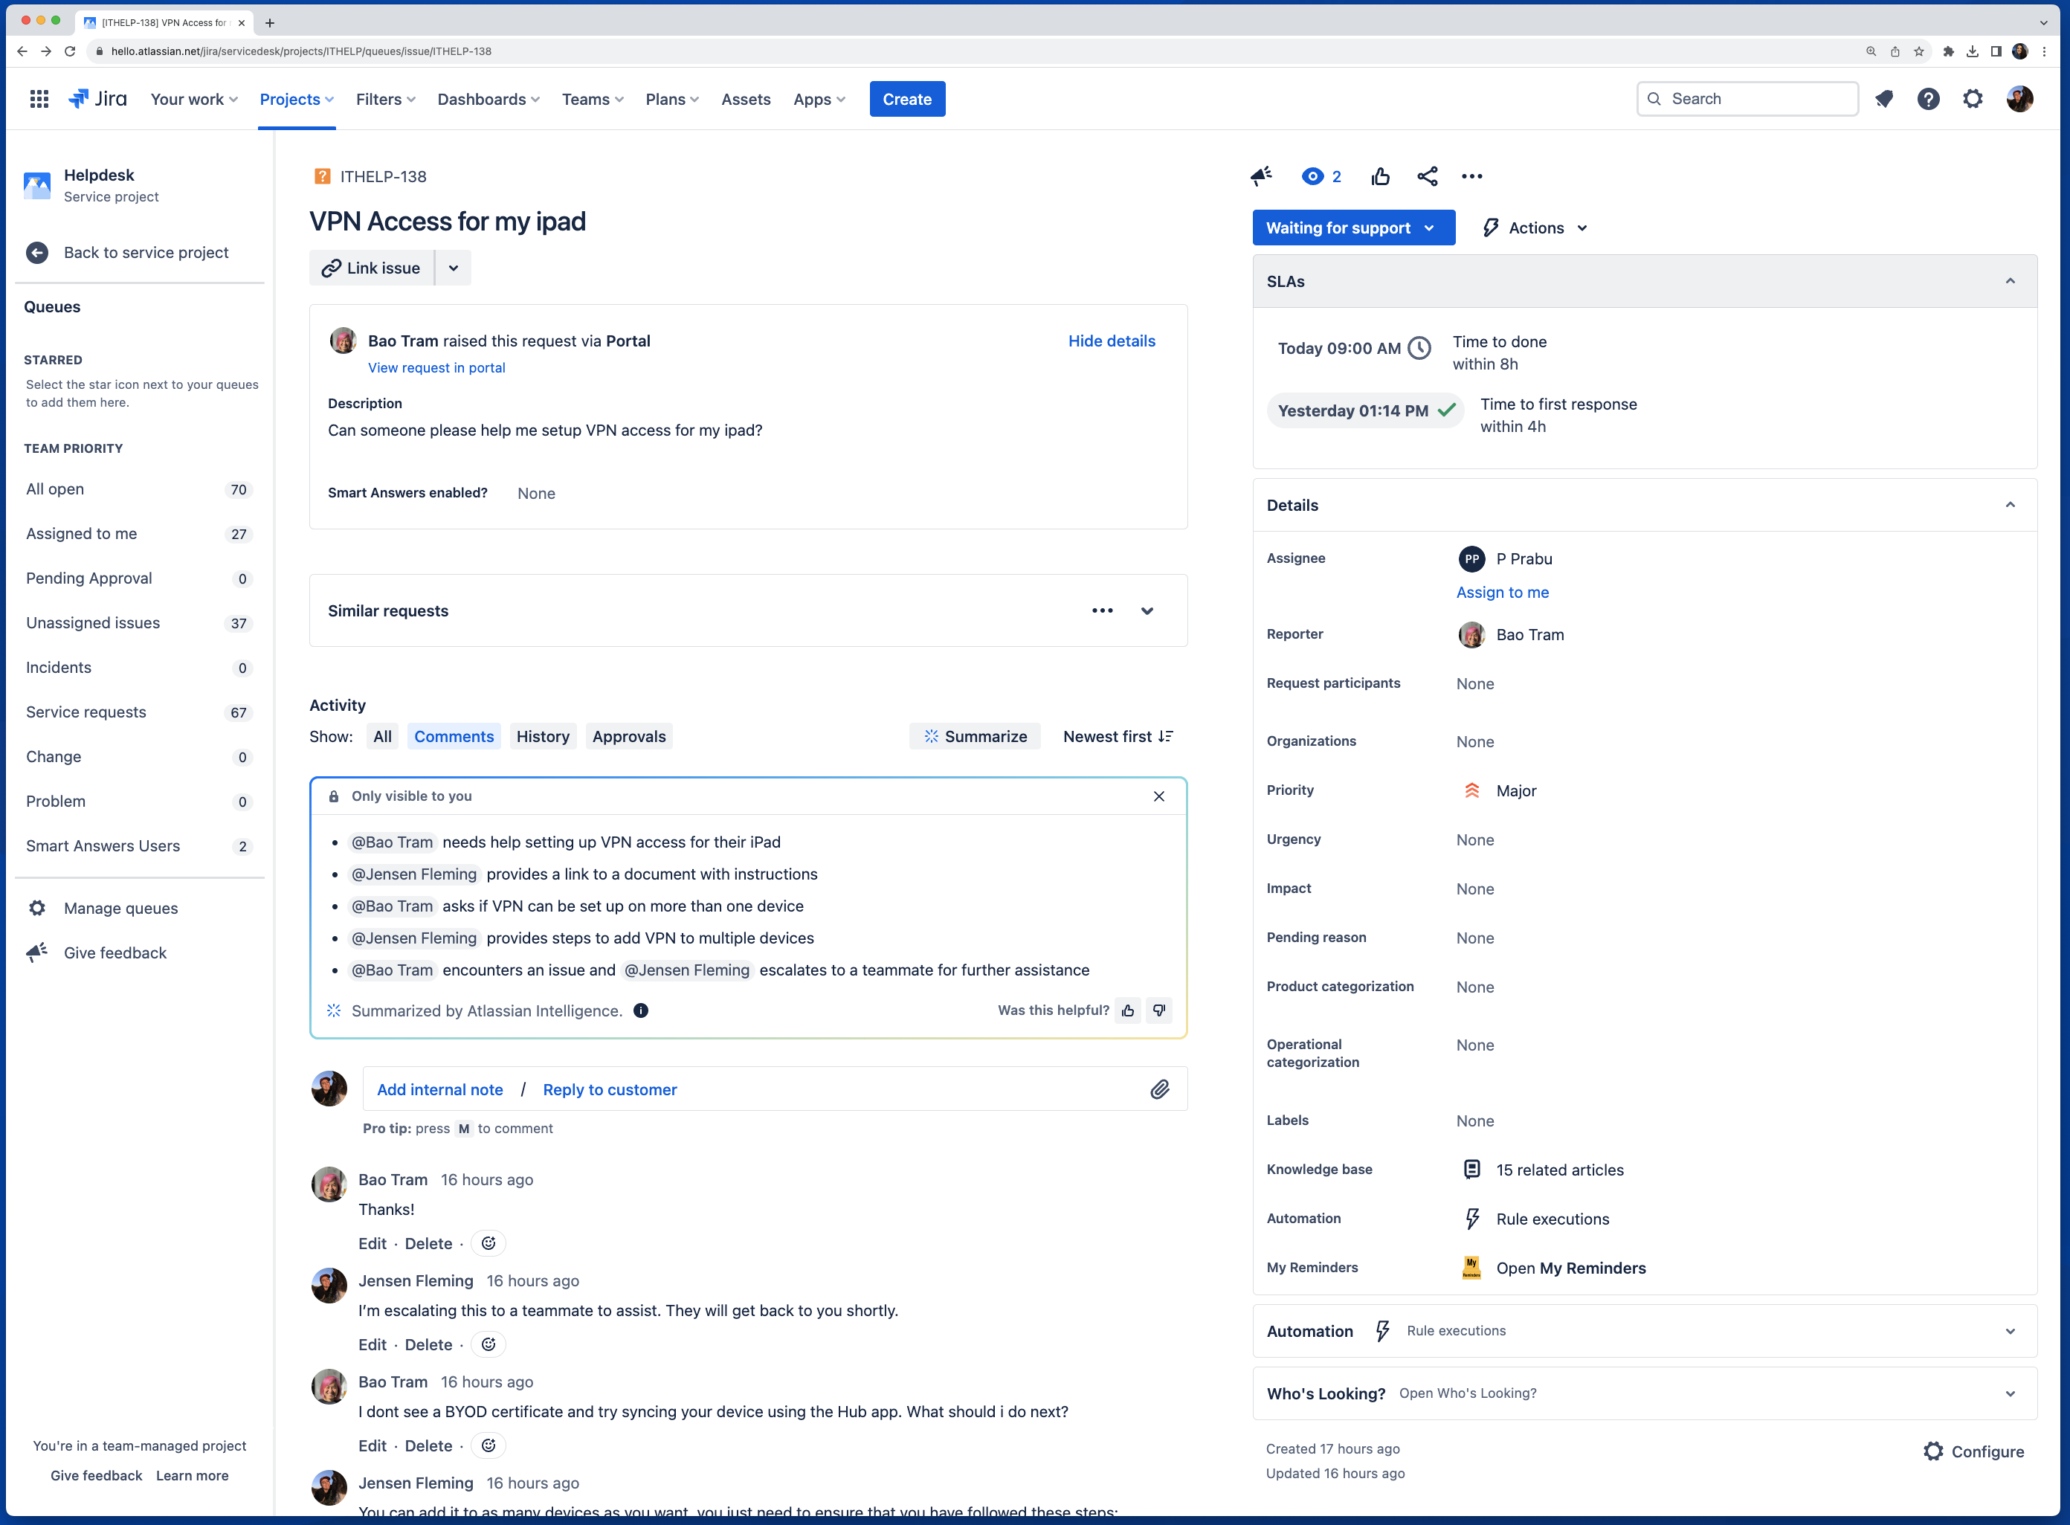Add reaction to the Thanks! comment
The width and height of the screenshot is (2070, 1525).
click(x=489, y=1242)
